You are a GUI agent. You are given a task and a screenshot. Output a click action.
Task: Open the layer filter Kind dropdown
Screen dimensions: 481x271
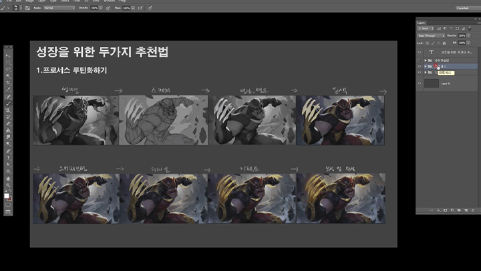pyautogui.click(x=425, y=29)
